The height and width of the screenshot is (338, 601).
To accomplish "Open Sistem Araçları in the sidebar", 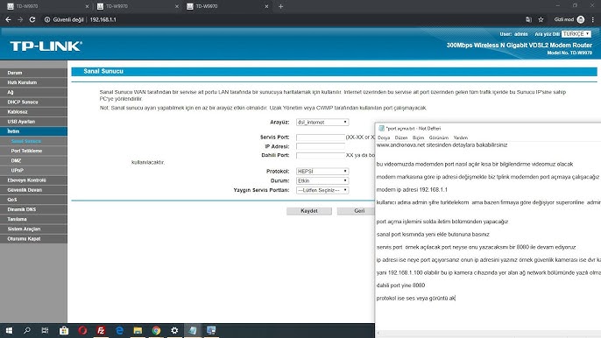I will coord(33,229).
